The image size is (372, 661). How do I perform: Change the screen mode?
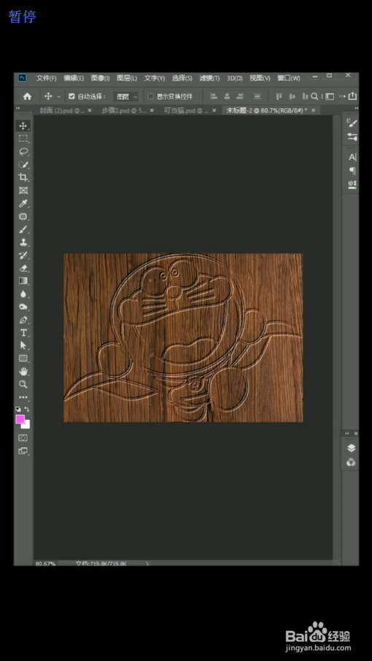pyautogui.click(x=23, y=451)
